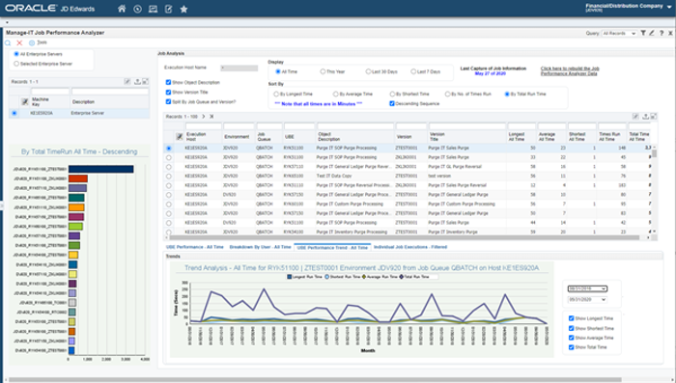Viewport: 676px width, 383px height.
Task: Go to the JD Edwards Home icon
Action: click(x=122, y=9)
